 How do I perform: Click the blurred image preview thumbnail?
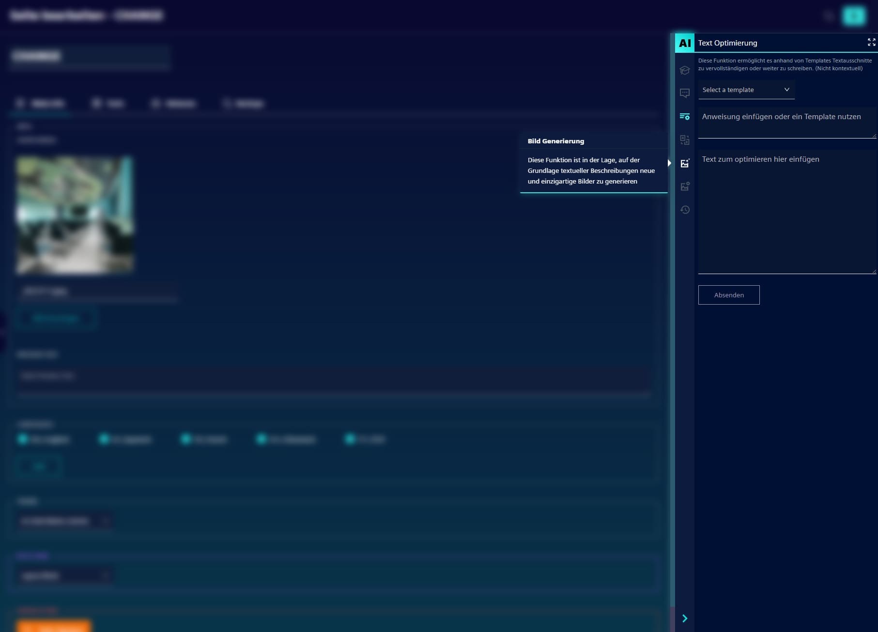(x=75, y=215)
